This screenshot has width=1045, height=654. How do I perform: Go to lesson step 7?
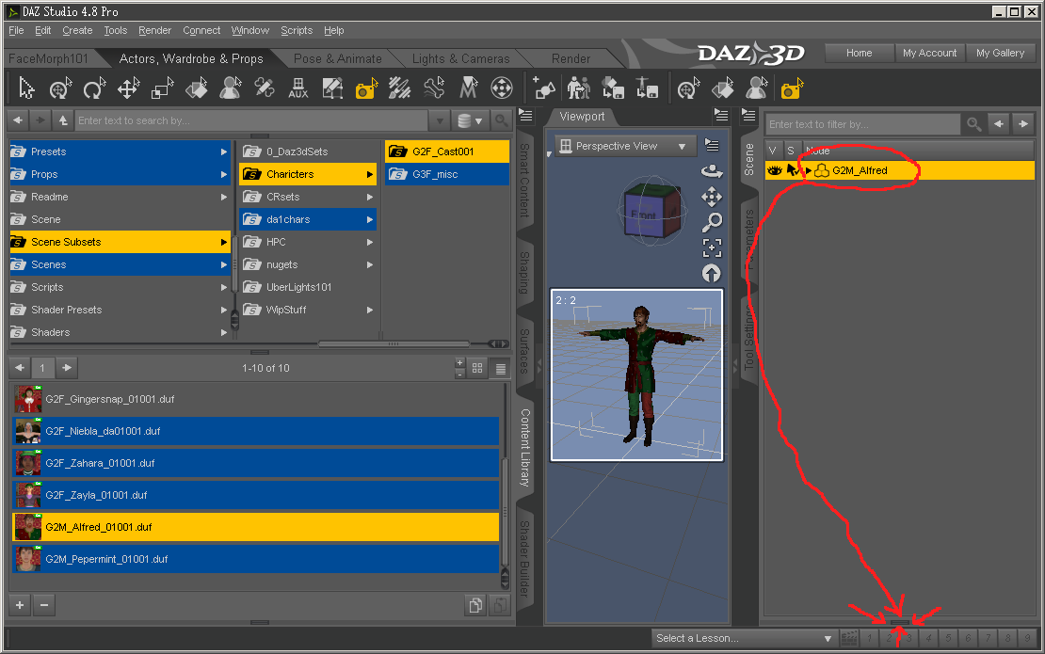(988, 638)
